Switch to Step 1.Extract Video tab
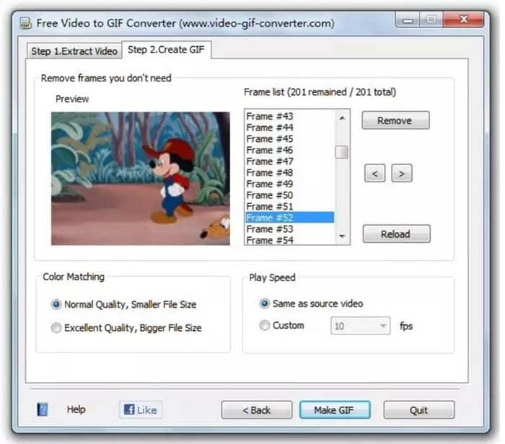This screenshot has height=444, width=505. (x=74, y=51)
